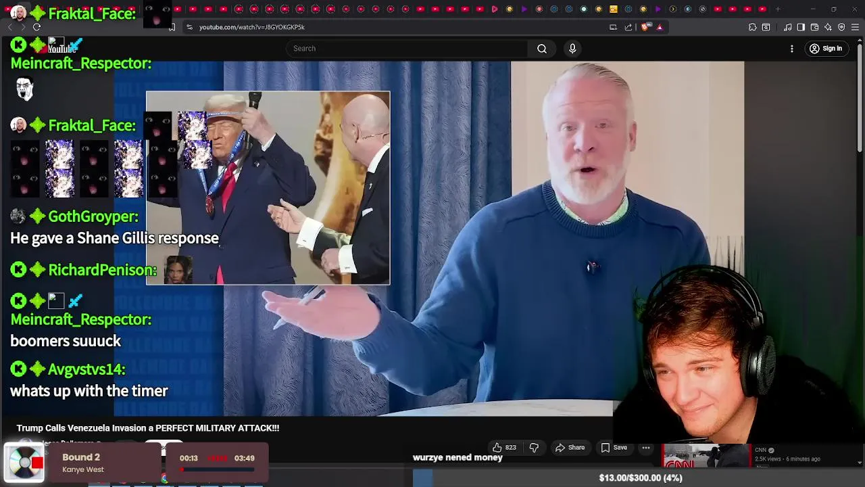Click the cast screen icon in address bar
865x487 pixels.
613,27
